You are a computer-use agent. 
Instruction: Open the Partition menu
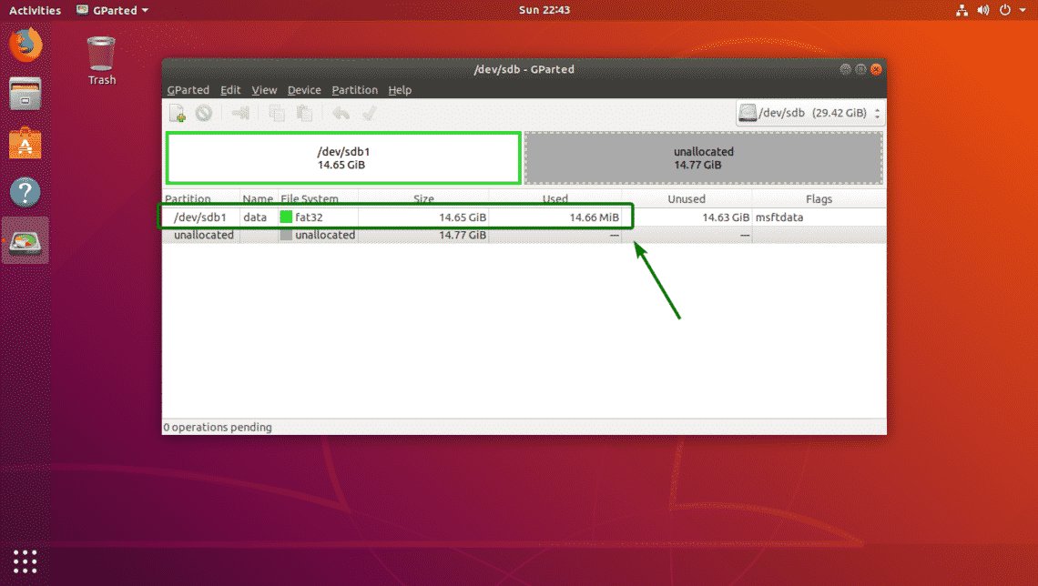(x=355, y=90)
